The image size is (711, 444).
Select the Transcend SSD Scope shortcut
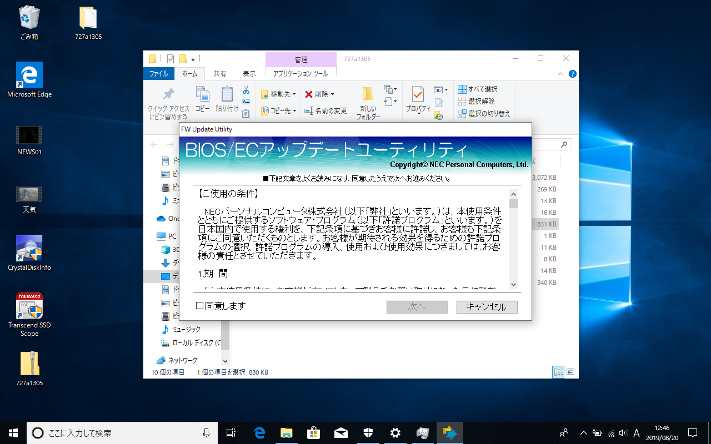point(29,315)
